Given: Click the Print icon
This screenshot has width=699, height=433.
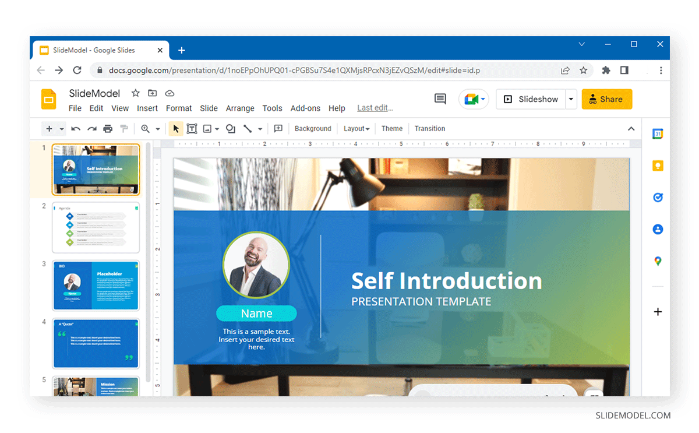Looking at the screenshot, I should pos(108,128).
